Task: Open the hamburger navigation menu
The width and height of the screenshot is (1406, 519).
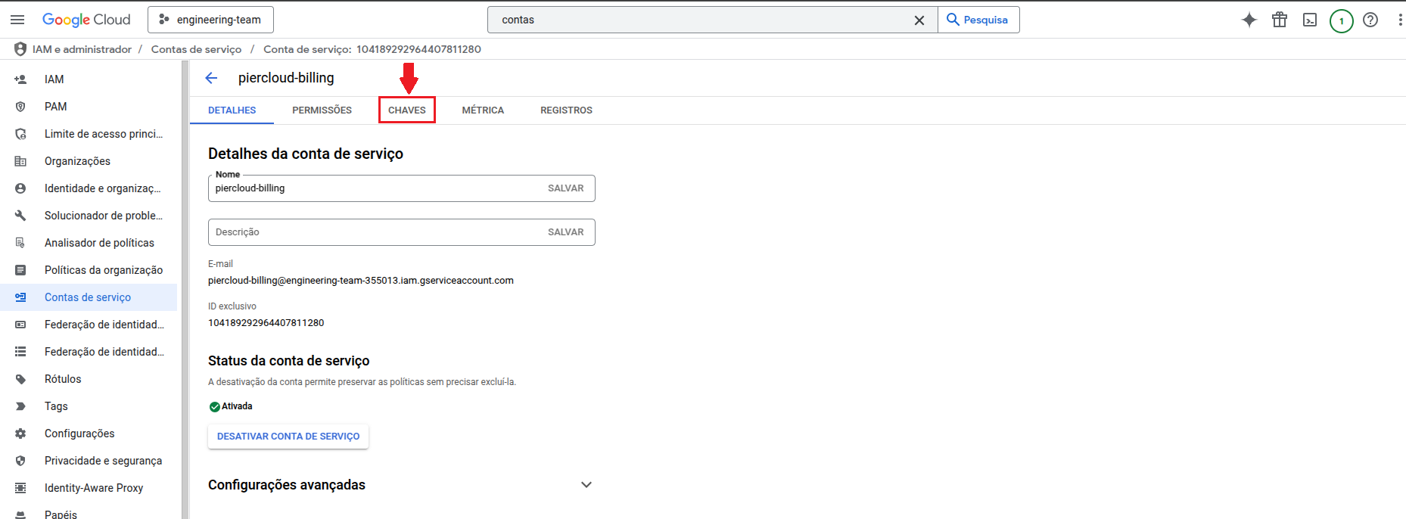Action: (x=17, y=20)
